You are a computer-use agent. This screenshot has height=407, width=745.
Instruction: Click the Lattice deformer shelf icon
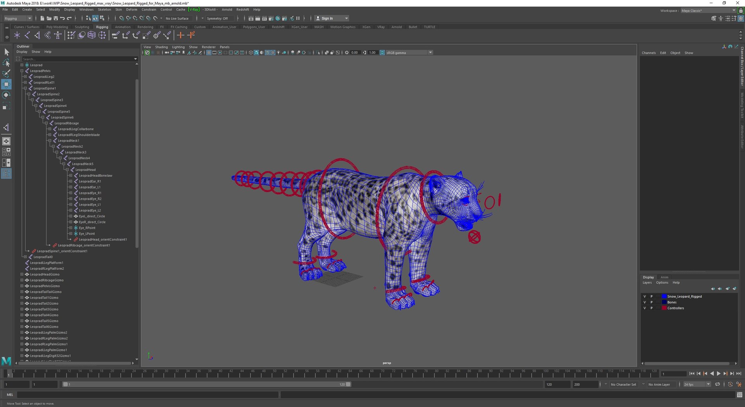(x=92, y=35)
